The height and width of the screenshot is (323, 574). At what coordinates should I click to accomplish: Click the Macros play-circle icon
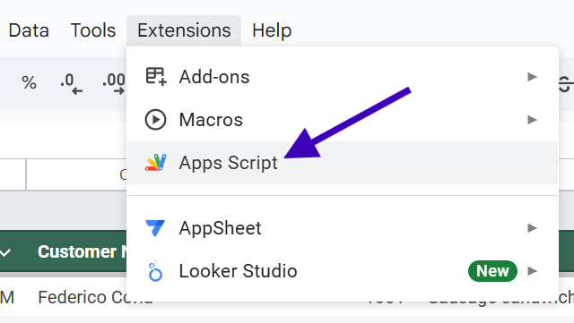[x=155, y=120]
